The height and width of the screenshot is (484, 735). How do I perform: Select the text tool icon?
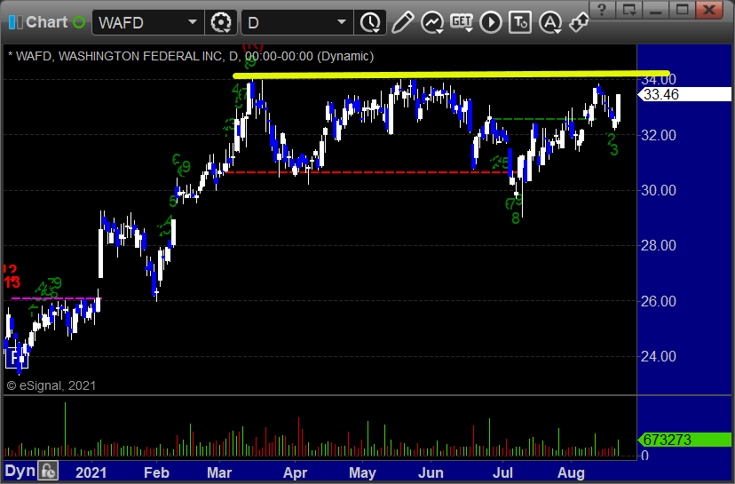[x=520, y=22]
